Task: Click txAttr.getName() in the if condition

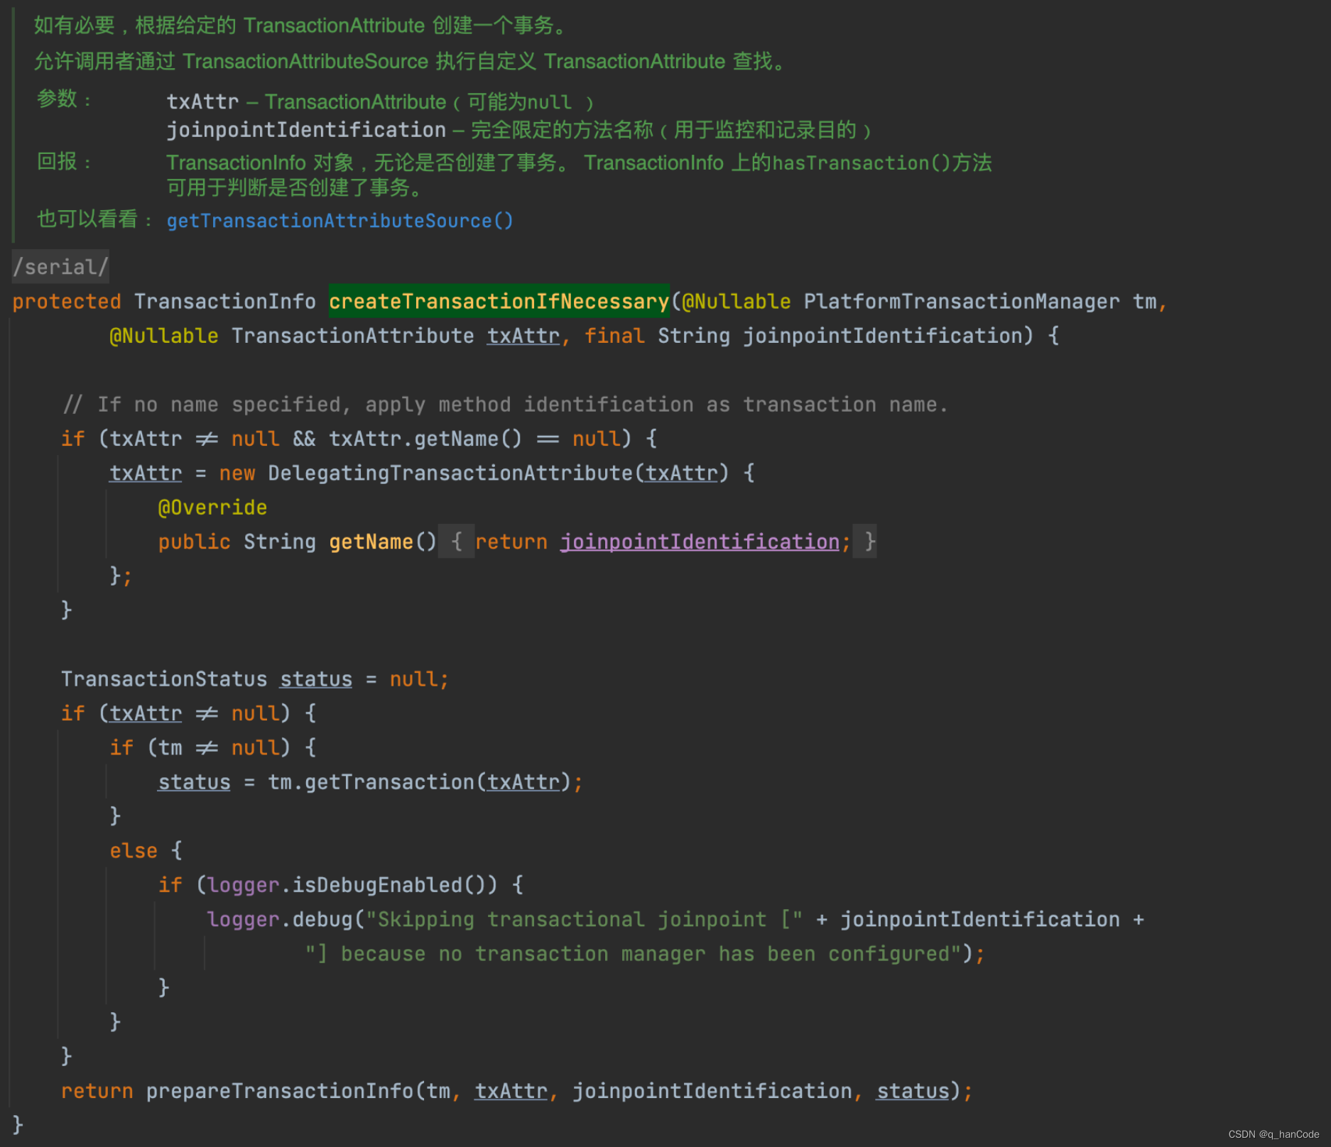Action: coord(425,439)
